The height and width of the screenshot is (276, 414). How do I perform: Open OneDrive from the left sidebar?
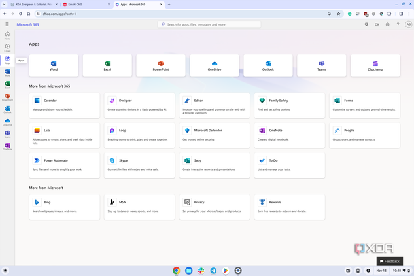[x=7, y=122]
